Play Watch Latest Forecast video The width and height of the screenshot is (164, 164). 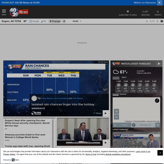(x=159, y=64)
